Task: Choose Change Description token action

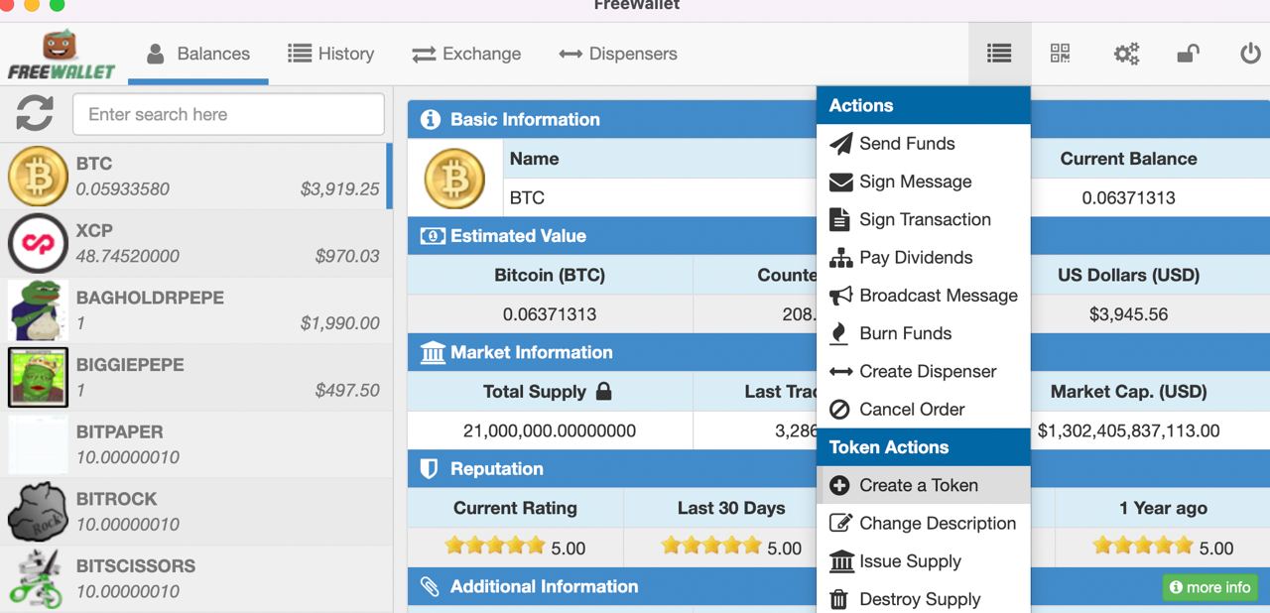Action: [x=924, y=523]
